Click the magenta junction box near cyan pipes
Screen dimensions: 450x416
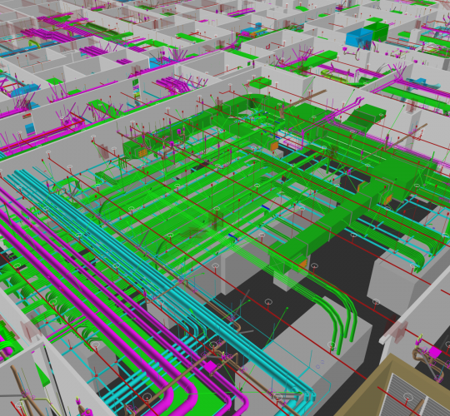point(210,366)
